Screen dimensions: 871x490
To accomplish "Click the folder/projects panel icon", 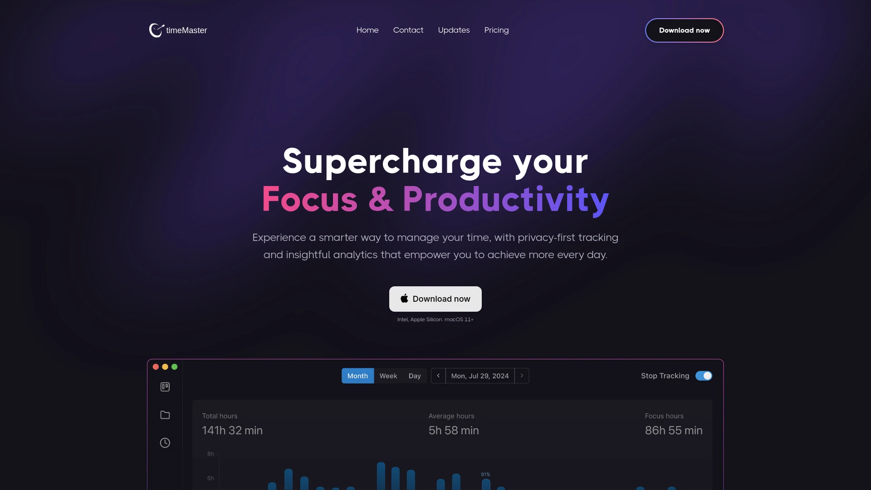I will pyautogui.click(x=165, y=415).
